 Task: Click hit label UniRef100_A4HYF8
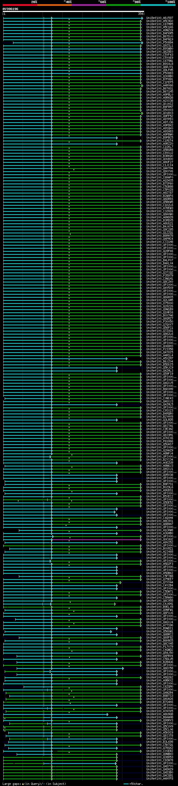pyautogui.click(x=160, y=779)
